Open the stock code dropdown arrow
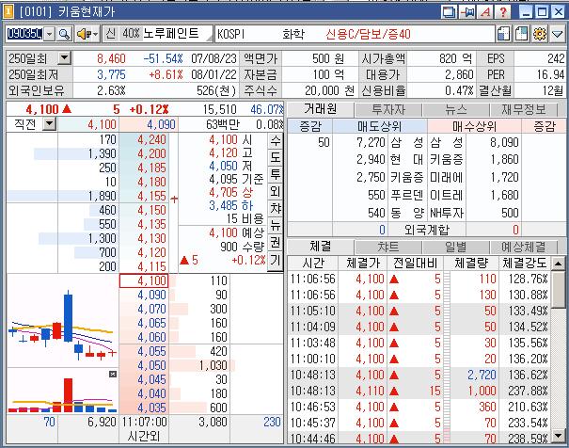Viewport: 569px width, 448px height. click(49, 34)
